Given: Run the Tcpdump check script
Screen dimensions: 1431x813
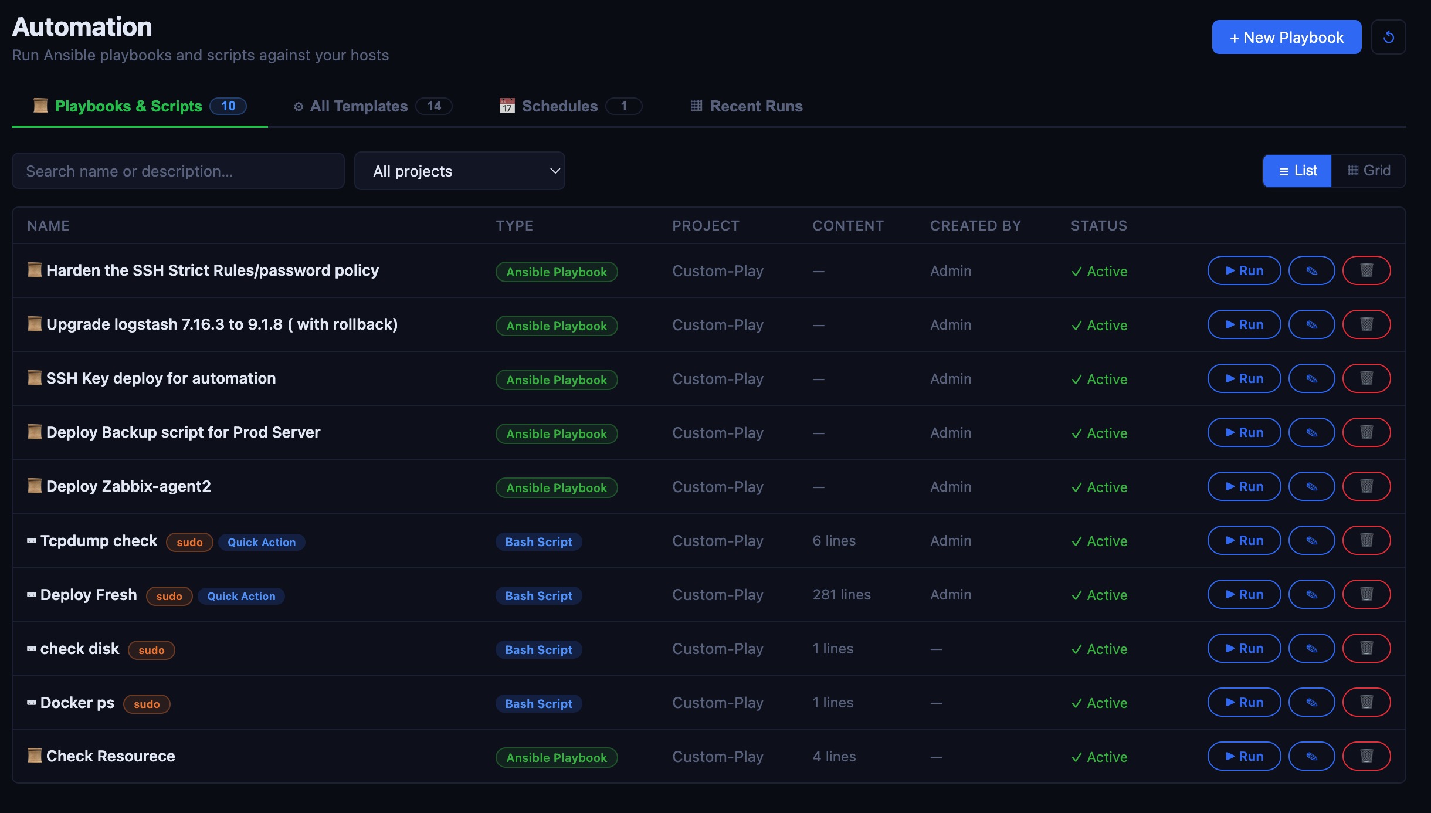Looking at the screenshot, I should [1244, 540].
